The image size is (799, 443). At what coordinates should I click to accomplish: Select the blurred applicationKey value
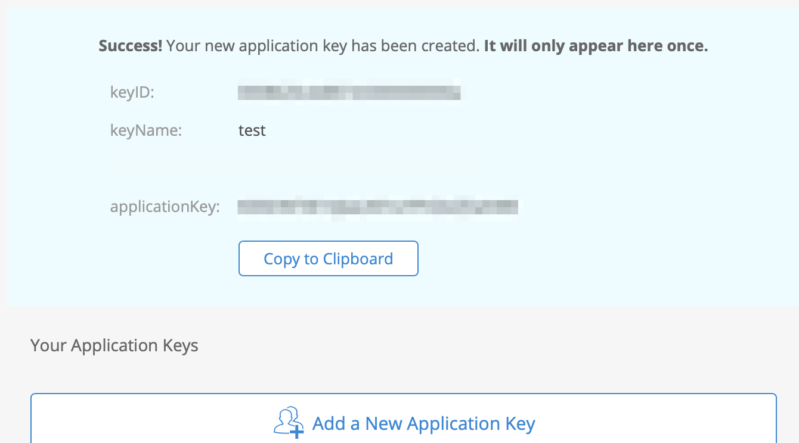(377, 207)
